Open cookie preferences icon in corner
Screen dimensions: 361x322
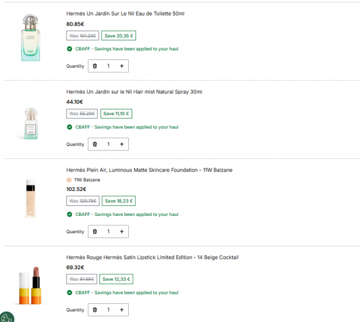tap(7, 317)
